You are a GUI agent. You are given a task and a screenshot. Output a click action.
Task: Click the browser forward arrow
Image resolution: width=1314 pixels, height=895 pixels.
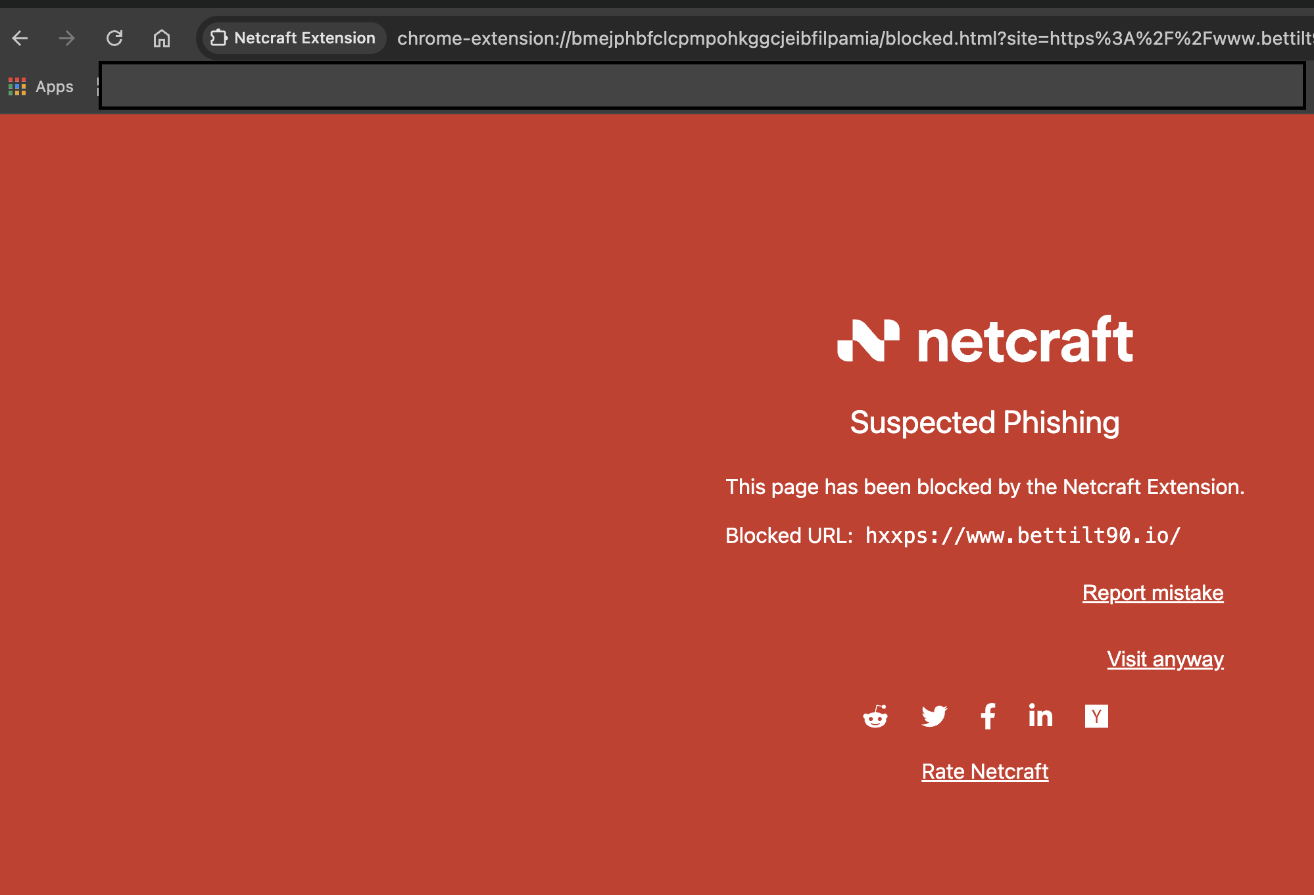66,38
